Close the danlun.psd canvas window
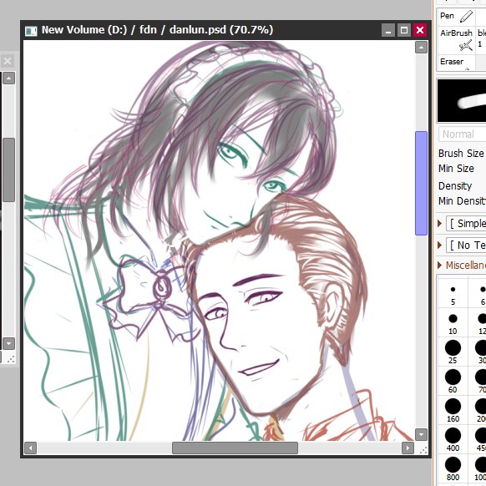 click(x=420, y=30)
